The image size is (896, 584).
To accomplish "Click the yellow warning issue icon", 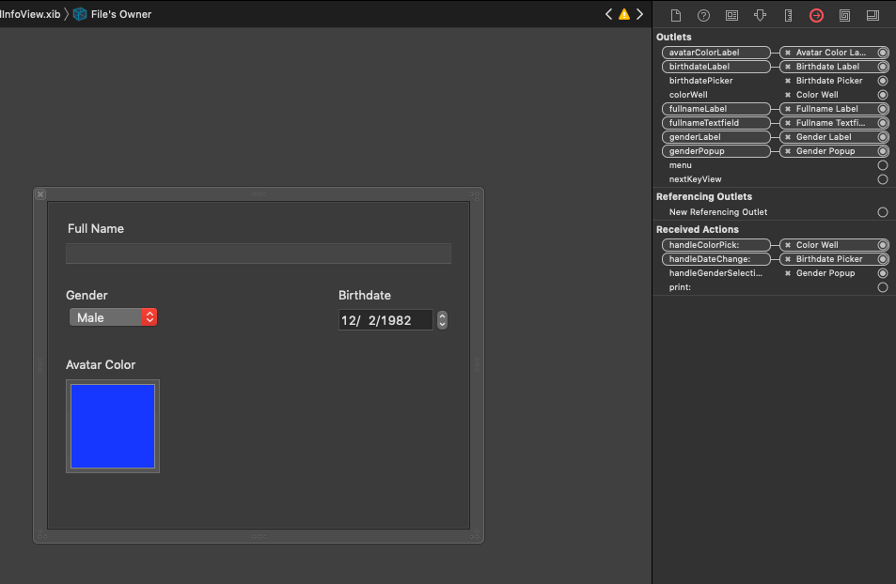I will pos(623,14).
